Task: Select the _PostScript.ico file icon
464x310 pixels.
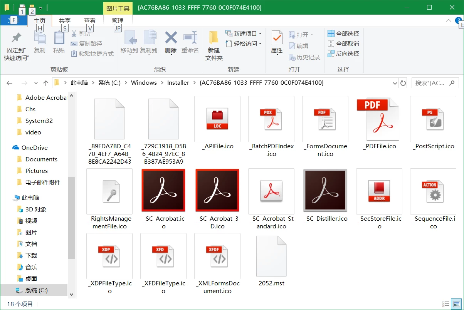Action: pos(433,119)
